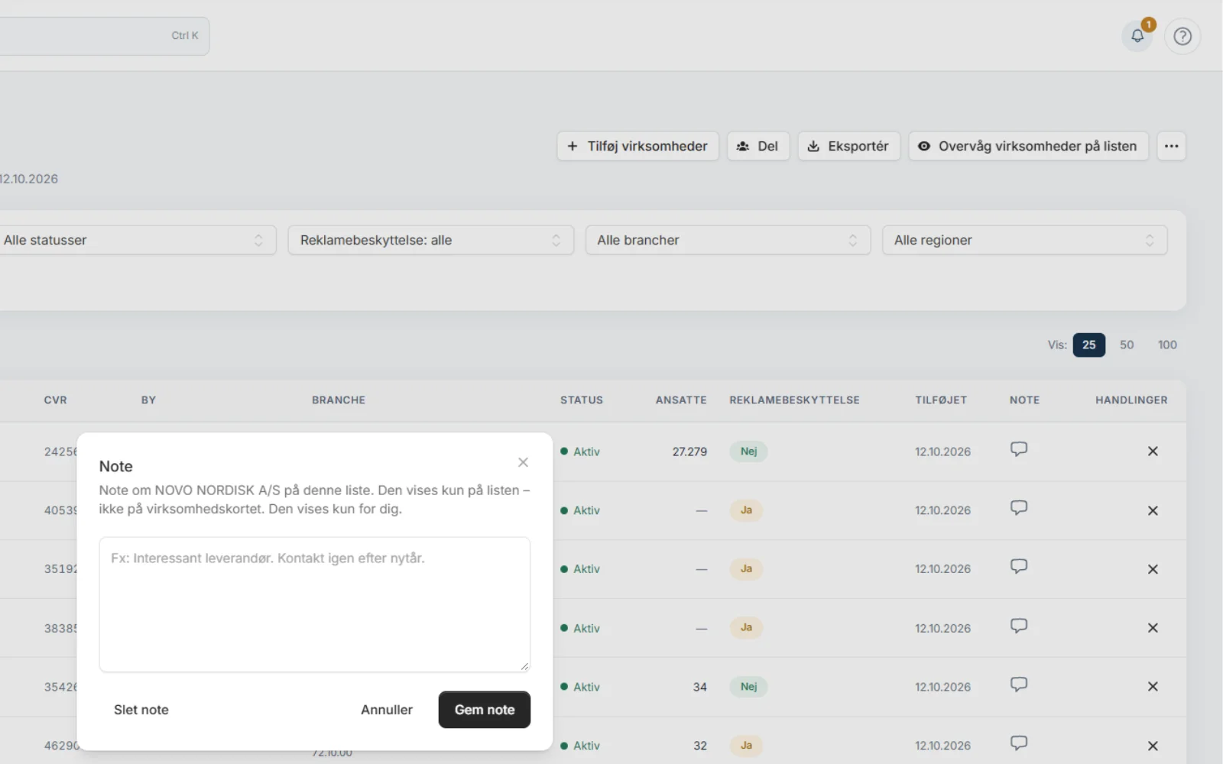This screenshot has width=1223, height=764.
Task: Show 25 results per page
Action: (x=1088, y=345)
